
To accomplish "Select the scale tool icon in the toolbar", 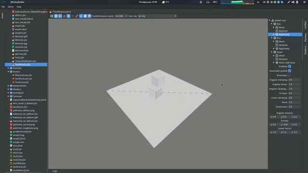I will (77, 16).
